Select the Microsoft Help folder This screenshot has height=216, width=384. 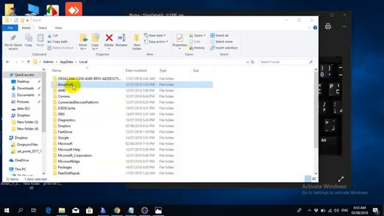69,149
